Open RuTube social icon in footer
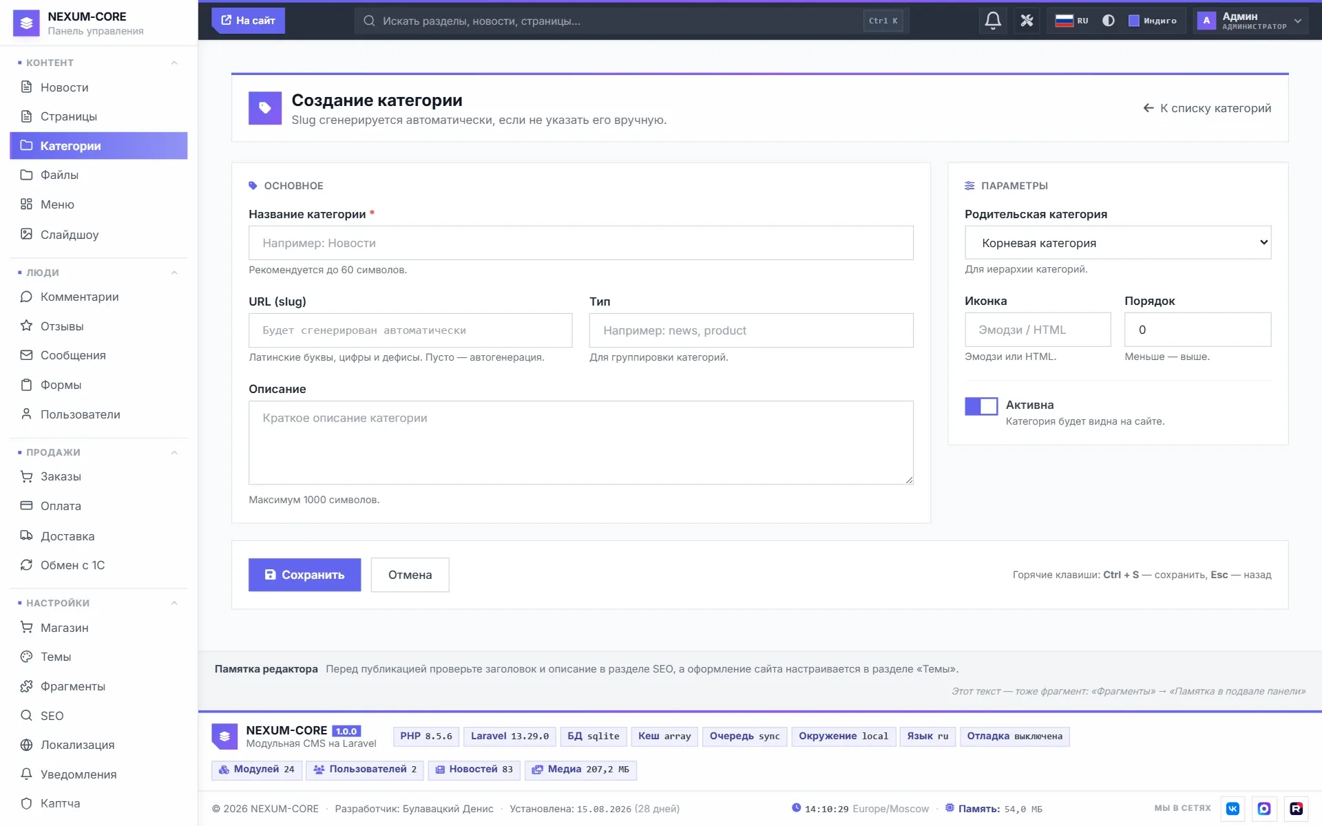This screenshot has width=1322, height=826. click(1296, 809)
